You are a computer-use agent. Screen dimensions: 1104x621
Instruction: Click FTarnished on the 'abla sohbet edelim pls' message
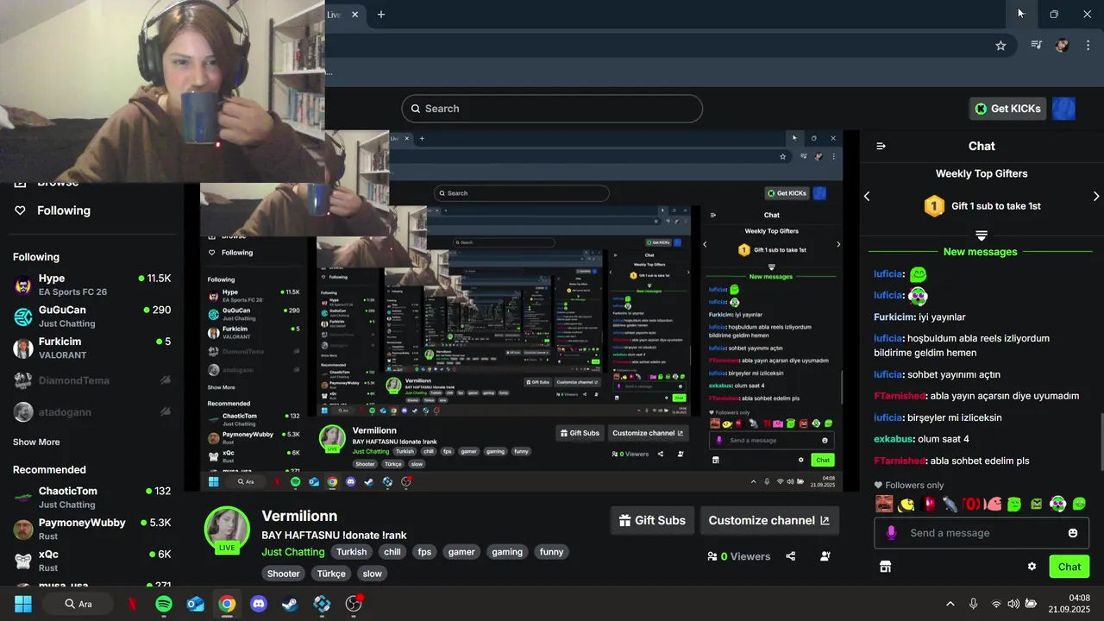coord(900,461)
